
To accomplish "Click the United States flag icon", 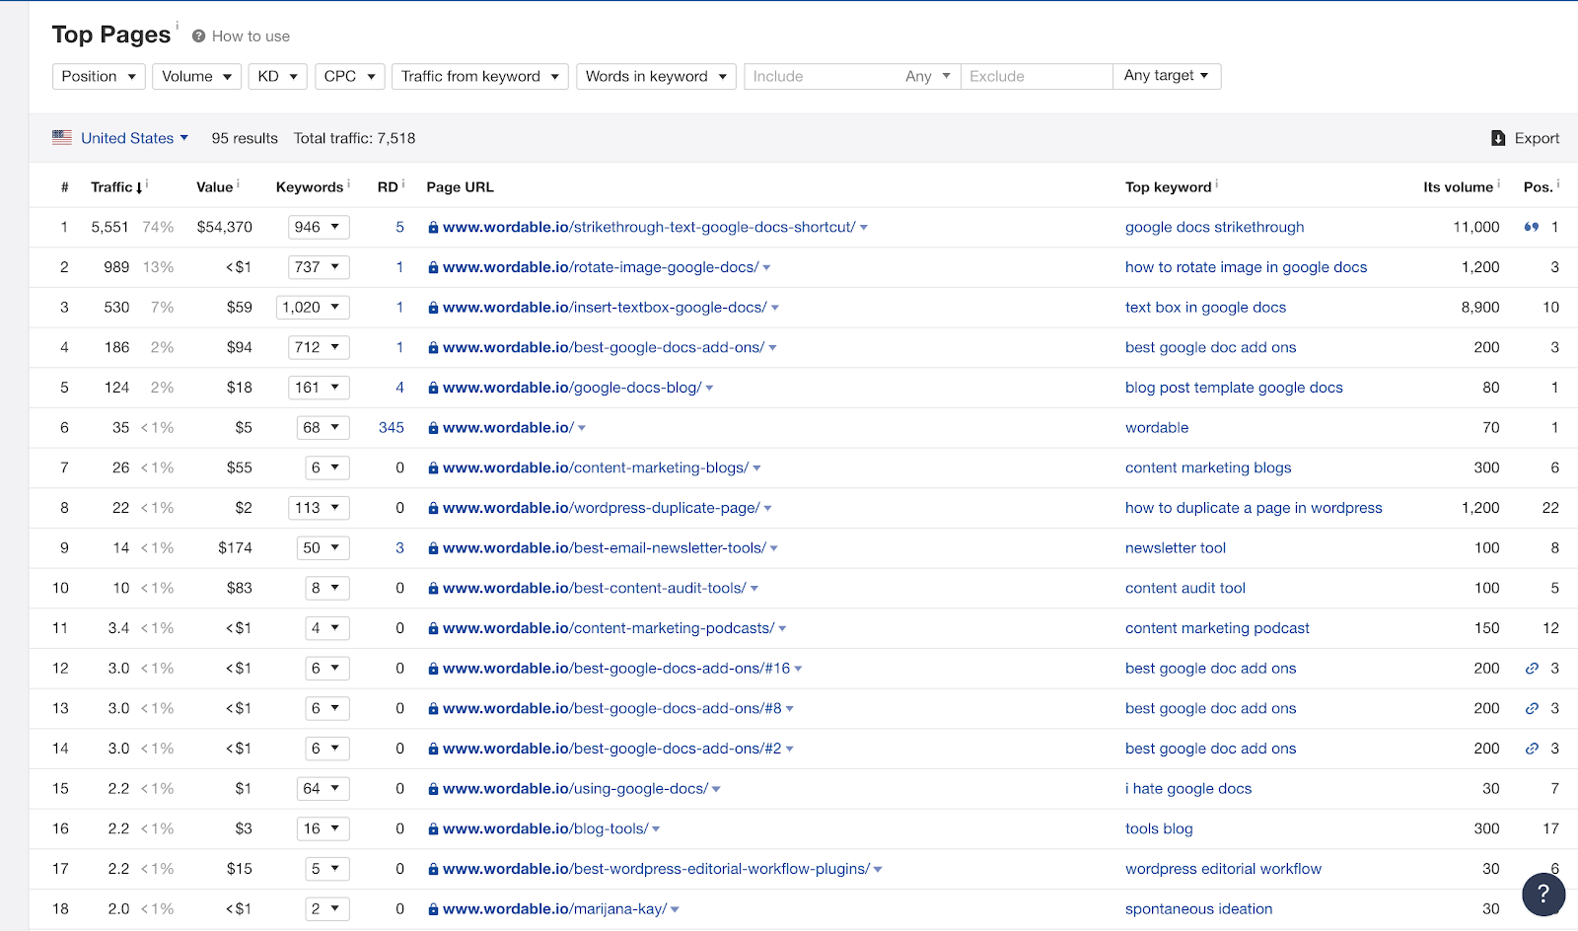I will tap(62, 138).
